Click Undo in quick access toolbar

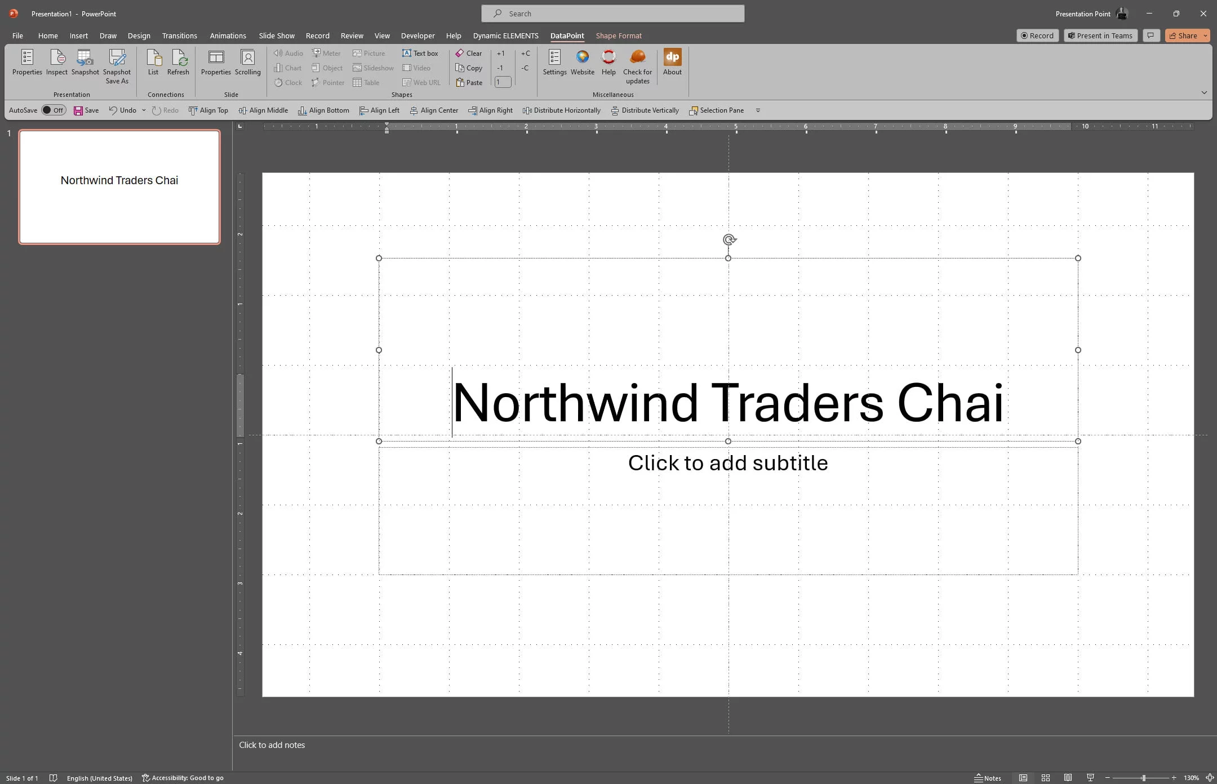(x=123, y=110)
